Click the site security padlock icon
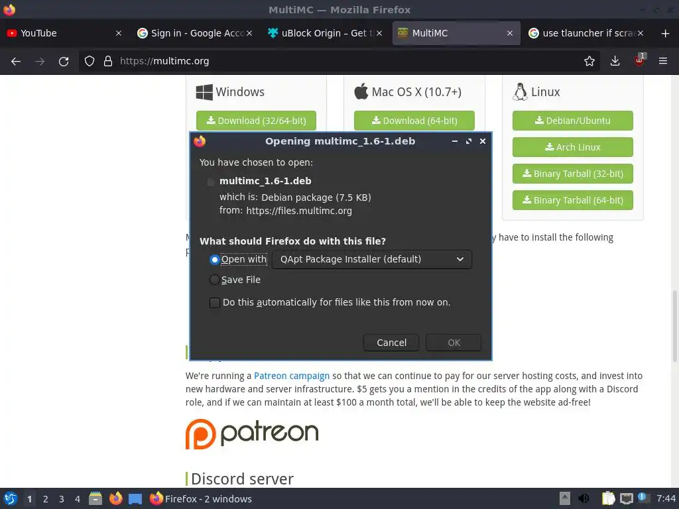Viewport: 679px width, 509px height. point(108,62)
